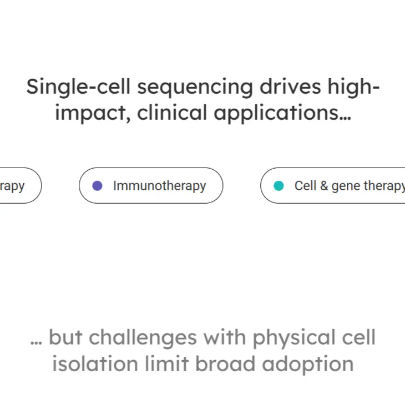
Task: Click the purple dot beside Immunotherapy
Action: click(97, 186)
